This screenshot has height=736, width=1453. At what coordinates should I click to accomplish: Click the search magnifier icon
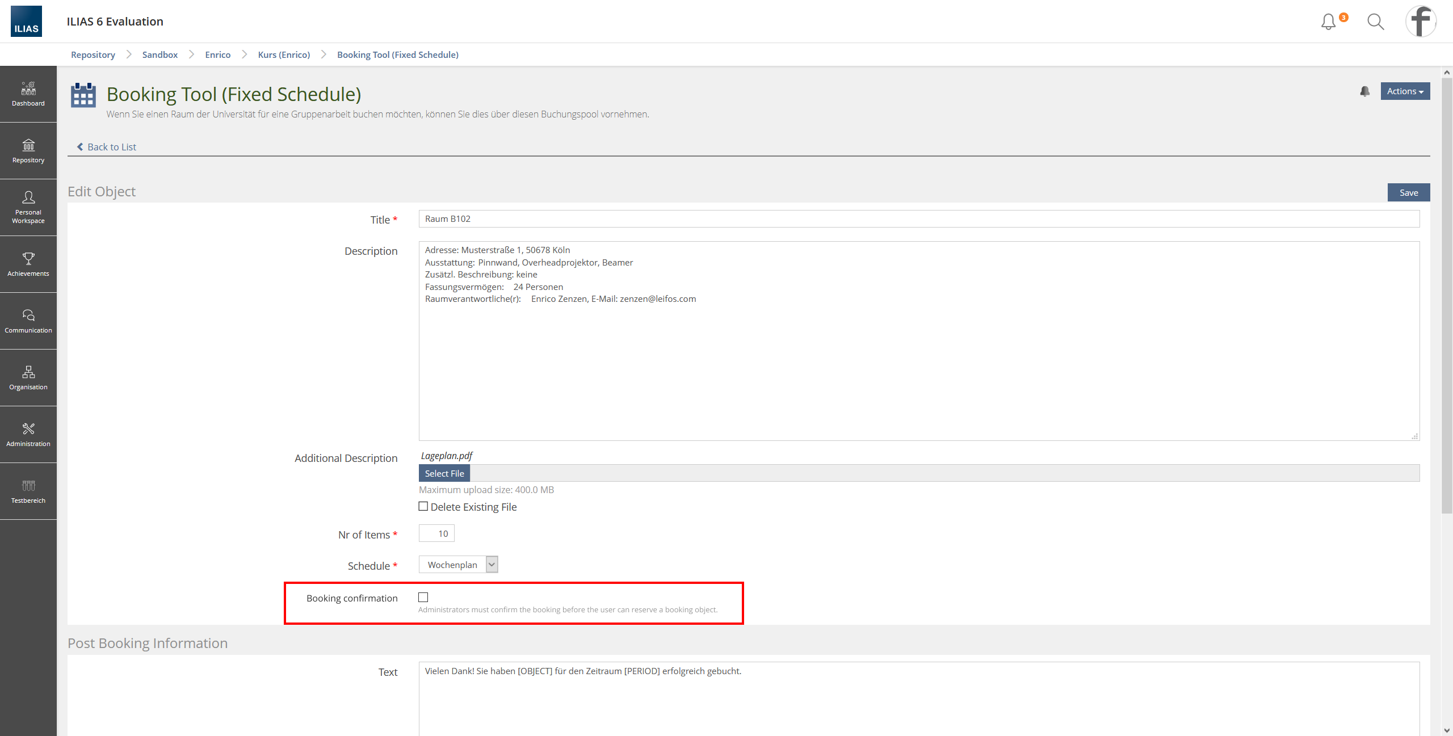pyautogui.click(x=1375, y=22)
